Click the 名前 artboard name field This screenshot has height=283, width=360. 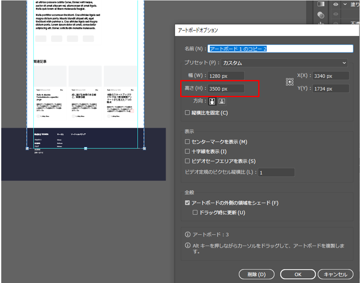(280, 49)
